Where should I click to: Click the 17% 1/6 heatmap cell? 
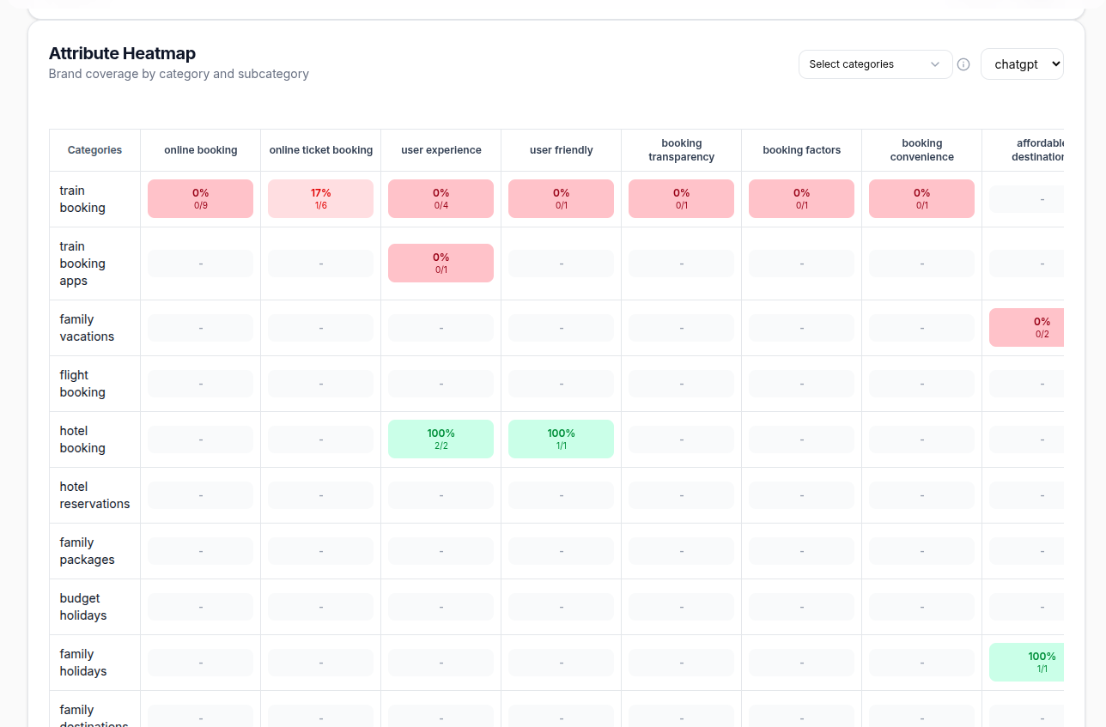(x=321, y=198)
